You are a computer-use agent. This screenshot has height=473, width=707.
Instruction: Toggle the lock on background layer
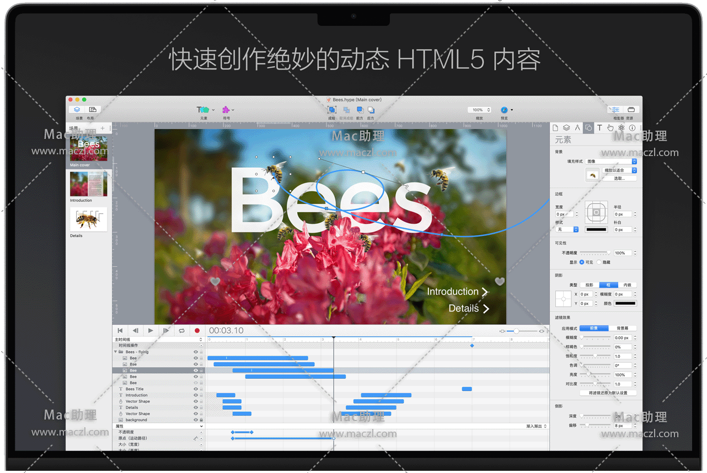click(x=201, y=420)
